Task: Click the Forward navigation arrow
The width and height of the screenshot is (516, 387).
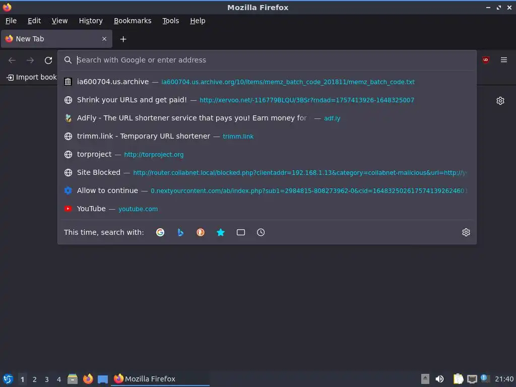Action: [x=30, y=60]
